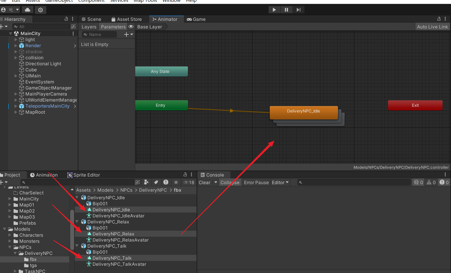Switch to the Game tab
Viewport: 451px width, 273px height.
[196, 19]
